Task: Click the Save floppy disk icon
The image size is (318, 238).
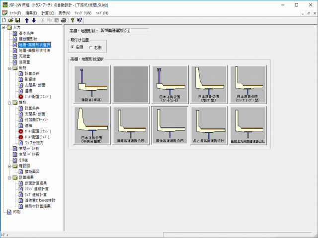Action: pyautogui.click(x=17, y=20)
